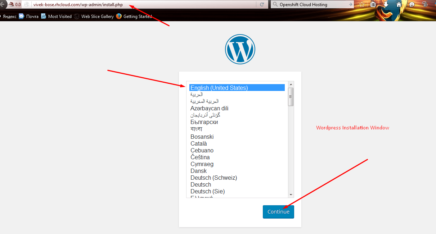Select Čeština in the language list
Image resolution: width=436 pixels, height=234 pixels.
237,157
